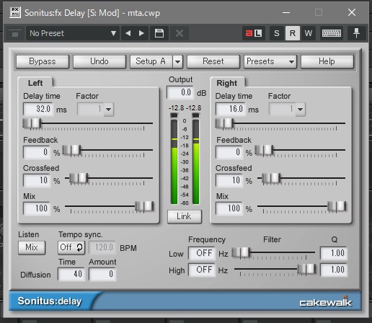Select the Right channel tab
This screenshot has width=372, height=323.
click(x=227, y=83)
